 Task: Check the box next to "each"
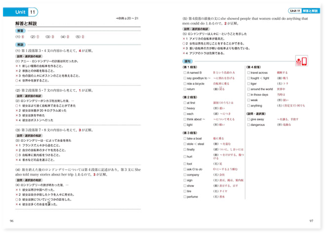point(184,114)
